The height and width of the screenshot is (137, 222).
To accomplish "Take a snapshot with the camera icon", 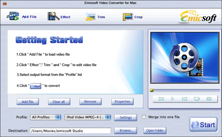I will tap(209, 99).
